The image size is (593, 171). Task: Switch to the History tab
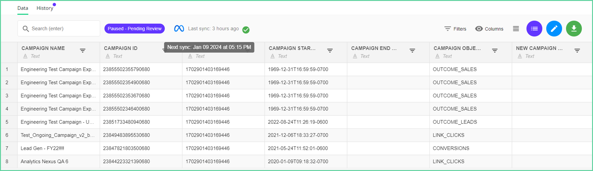click(45, 8)
